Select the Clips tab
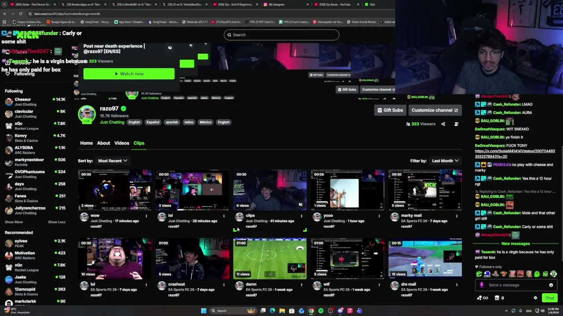 [x=139, y=143]
